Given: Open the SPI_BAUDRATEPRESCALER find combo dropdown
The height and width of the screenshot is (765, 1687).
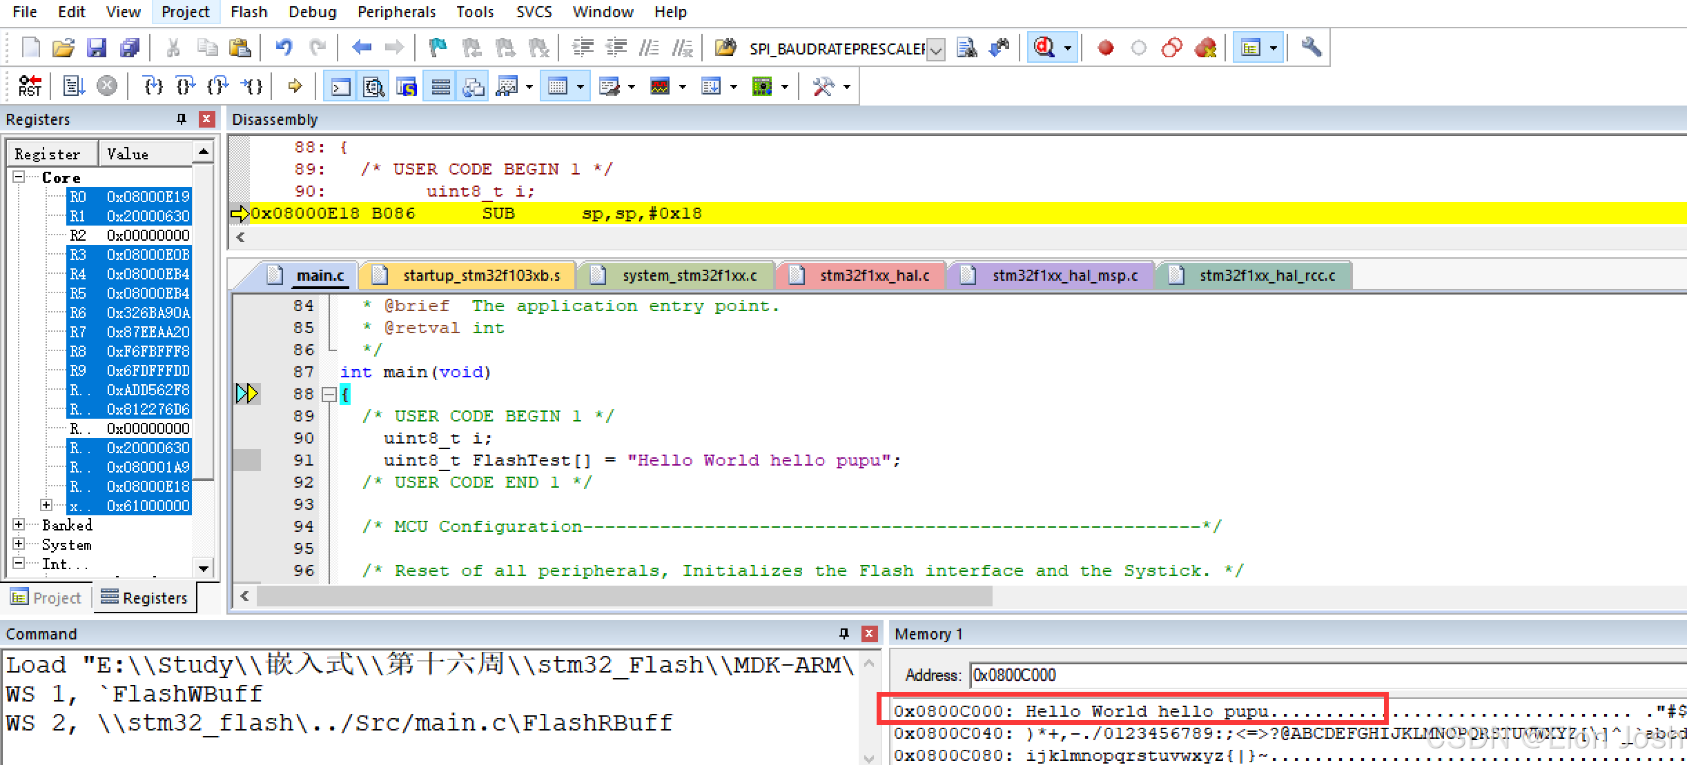Looking at the screenshot, I should [x=935, y=49].
